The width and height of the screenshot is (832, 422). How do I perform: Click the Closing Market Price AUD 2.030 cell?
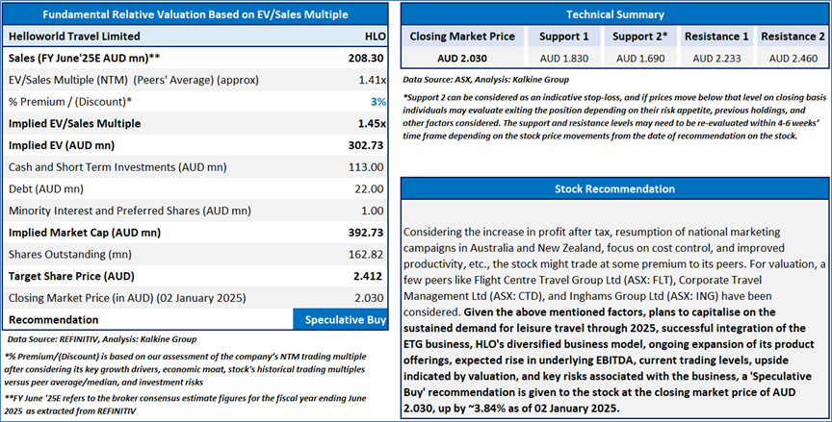(462, 59)
